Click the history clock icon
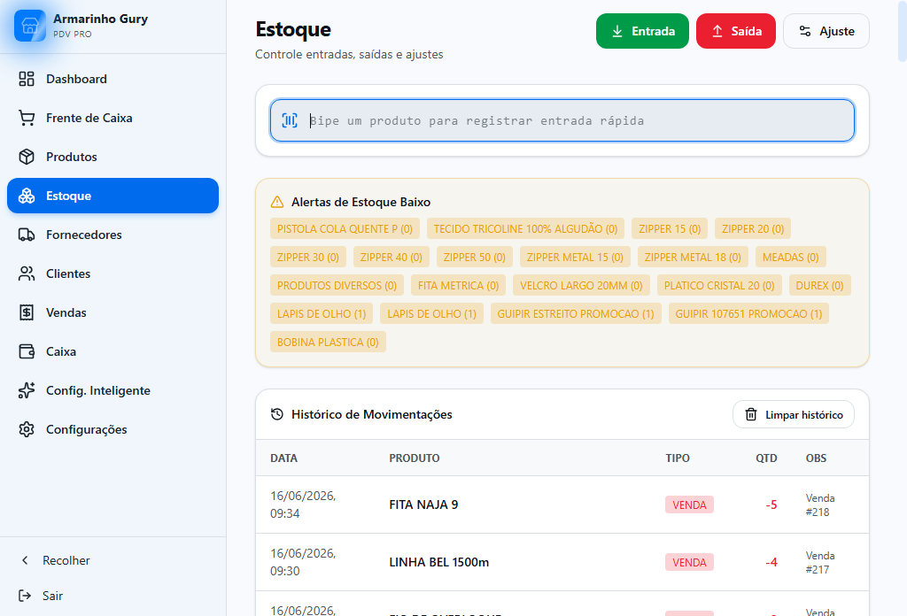 [x=277, y=414]
